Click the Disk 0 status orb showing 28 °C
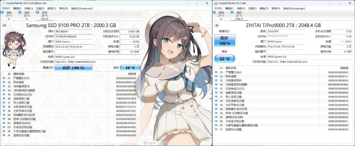 (37, 12)
